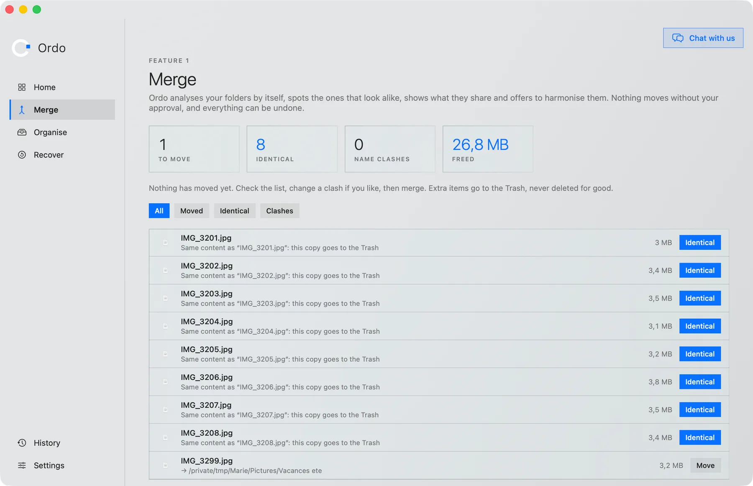This screenshot has height=486, width=753.
Task: Click the chat bubble icon
Action: [678, 38]
